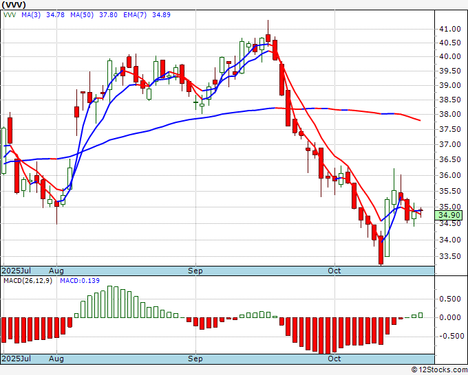Screen dimensions: 468x375
Task: Click the 40.00 price axis label
Action: pos(450,56)
